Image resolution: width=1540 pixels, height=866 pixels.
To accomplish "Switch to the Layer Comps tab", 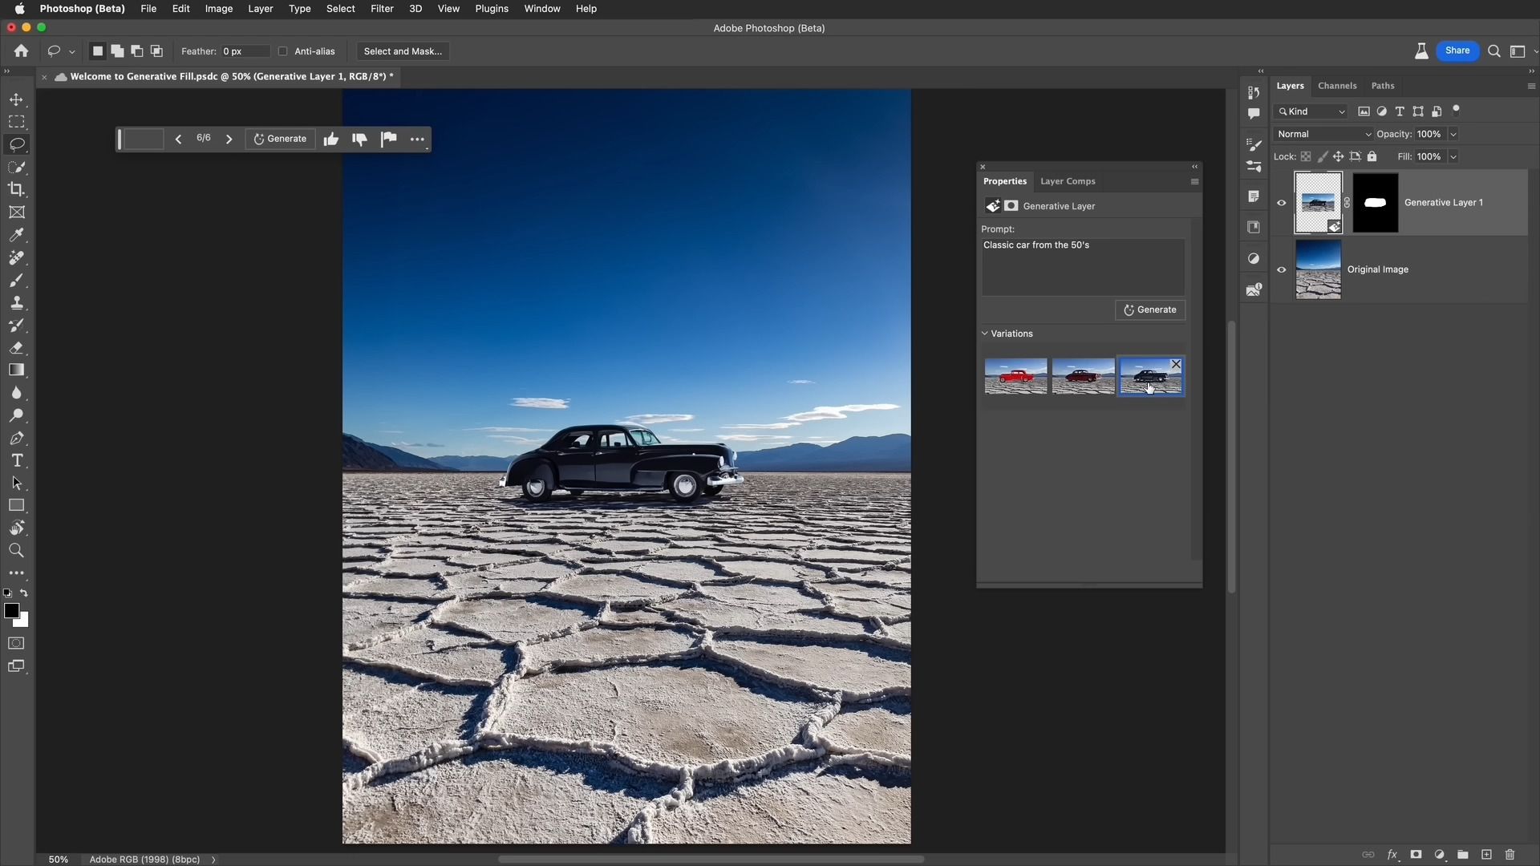I will [x=1068, y=180].
